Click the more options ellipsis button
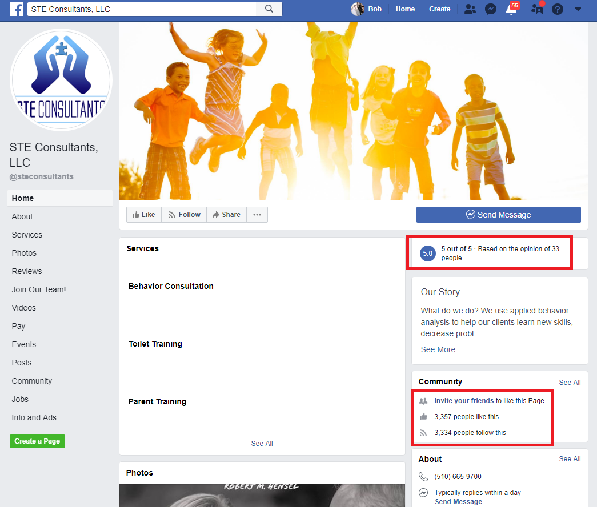This screenshot has width=597, height=507. [x=257, y=215]
